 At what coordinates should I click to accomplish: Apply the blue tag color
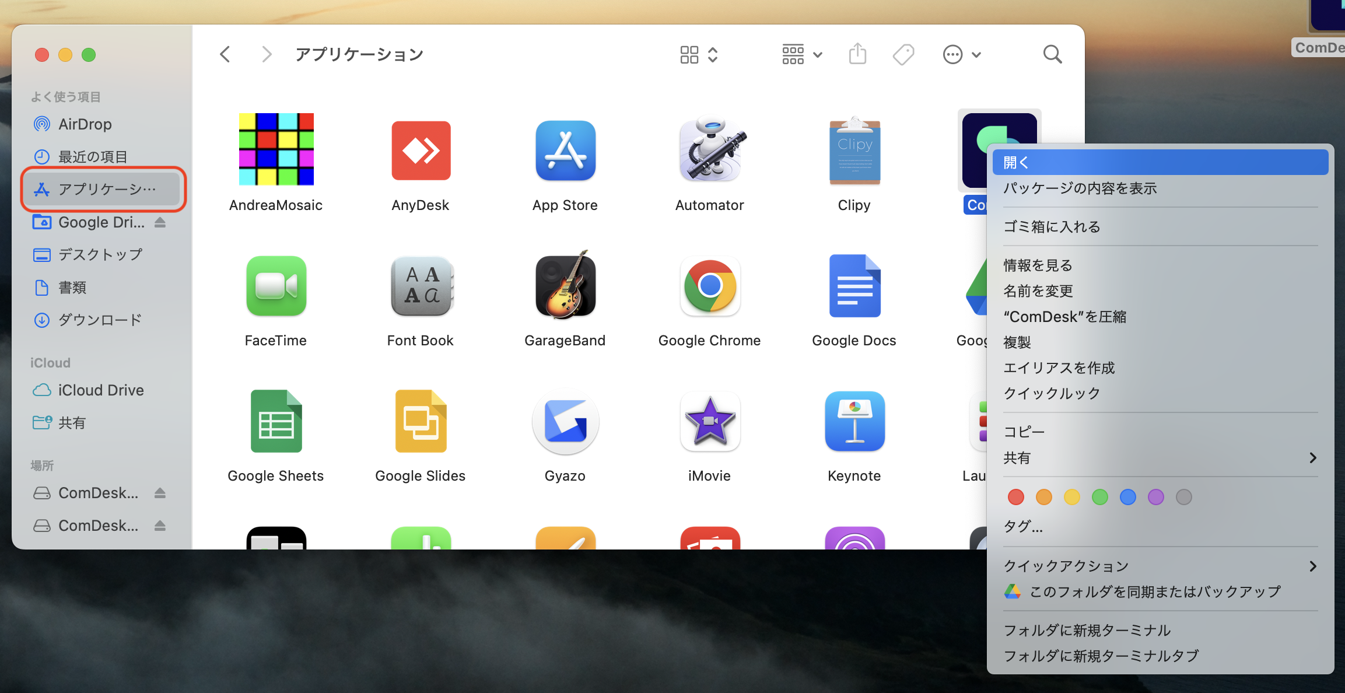[1127, 497]
